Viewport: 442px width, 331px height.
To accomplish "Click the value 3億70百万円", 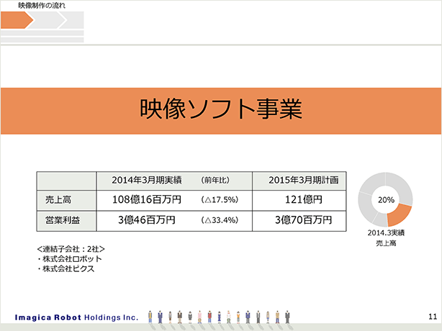I will [x=304, y=219].
